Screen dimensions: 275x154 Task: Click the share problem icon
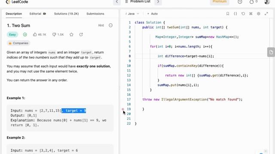coord(81,35)
